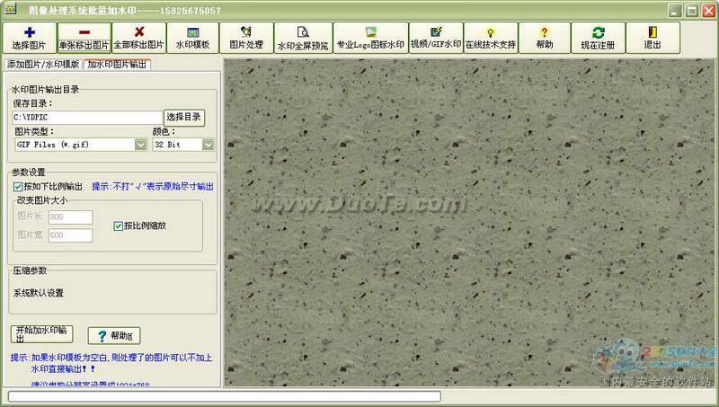Launch 水印全屏预览 fullscreen preview

pos(303,37)
